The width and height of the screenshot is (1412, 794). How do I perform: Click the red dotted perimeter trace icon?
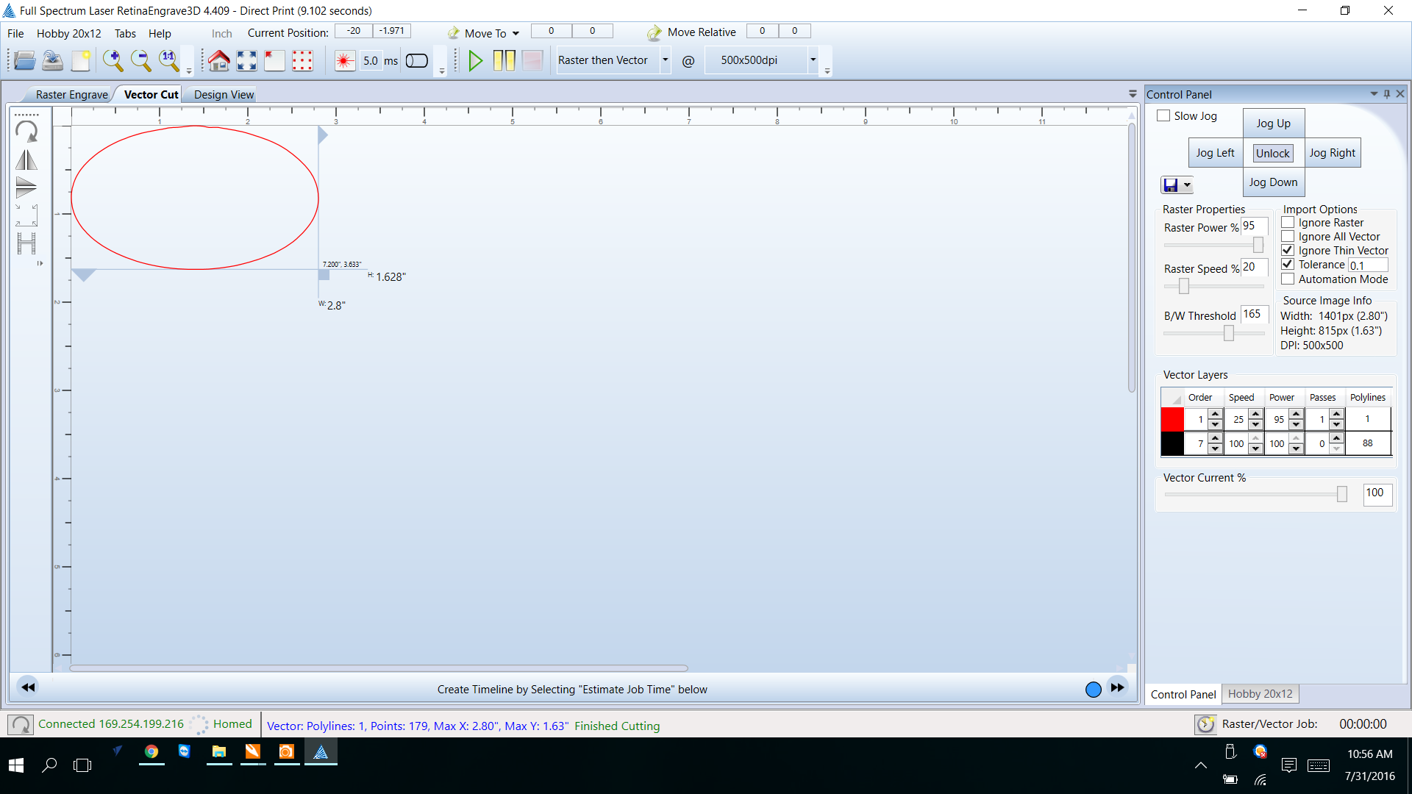click(x=302, y=60)
